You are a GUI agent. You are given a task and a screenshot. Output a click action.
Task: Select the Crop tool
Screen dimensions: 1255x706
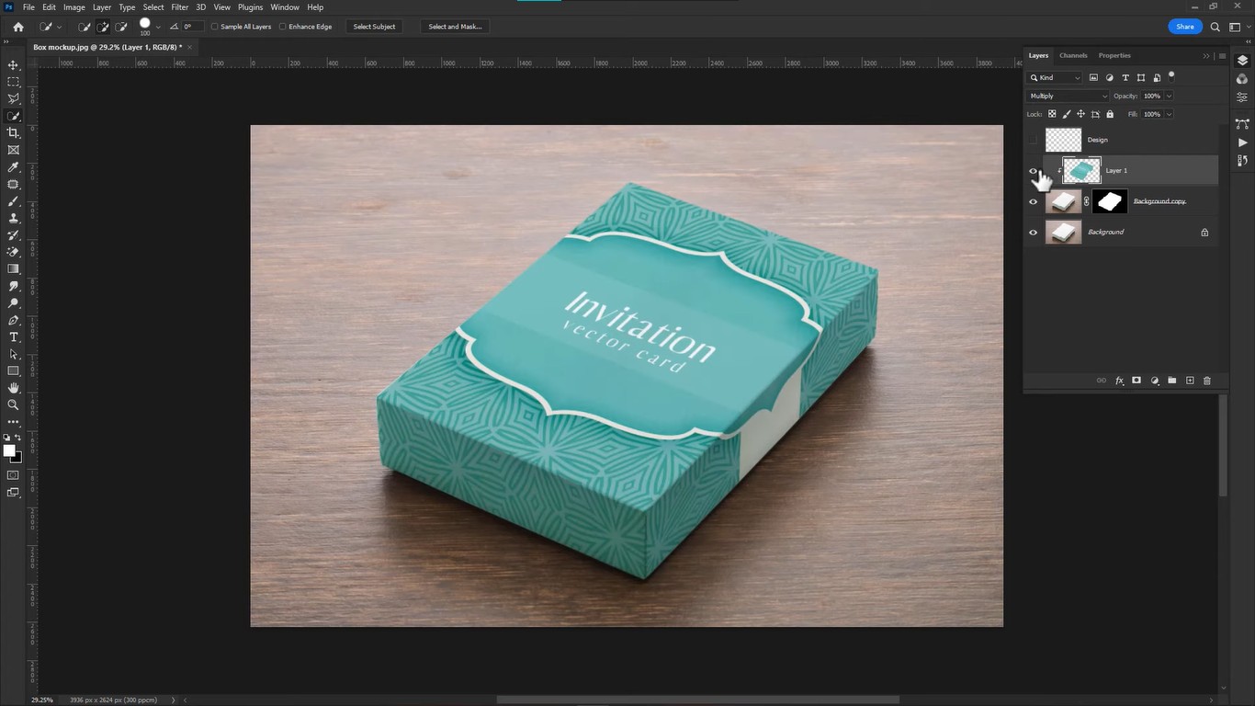click(13, 132)
